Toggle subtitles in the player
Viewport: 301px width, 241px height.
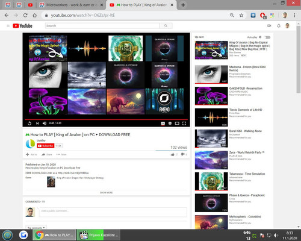[x=163, y=124]
